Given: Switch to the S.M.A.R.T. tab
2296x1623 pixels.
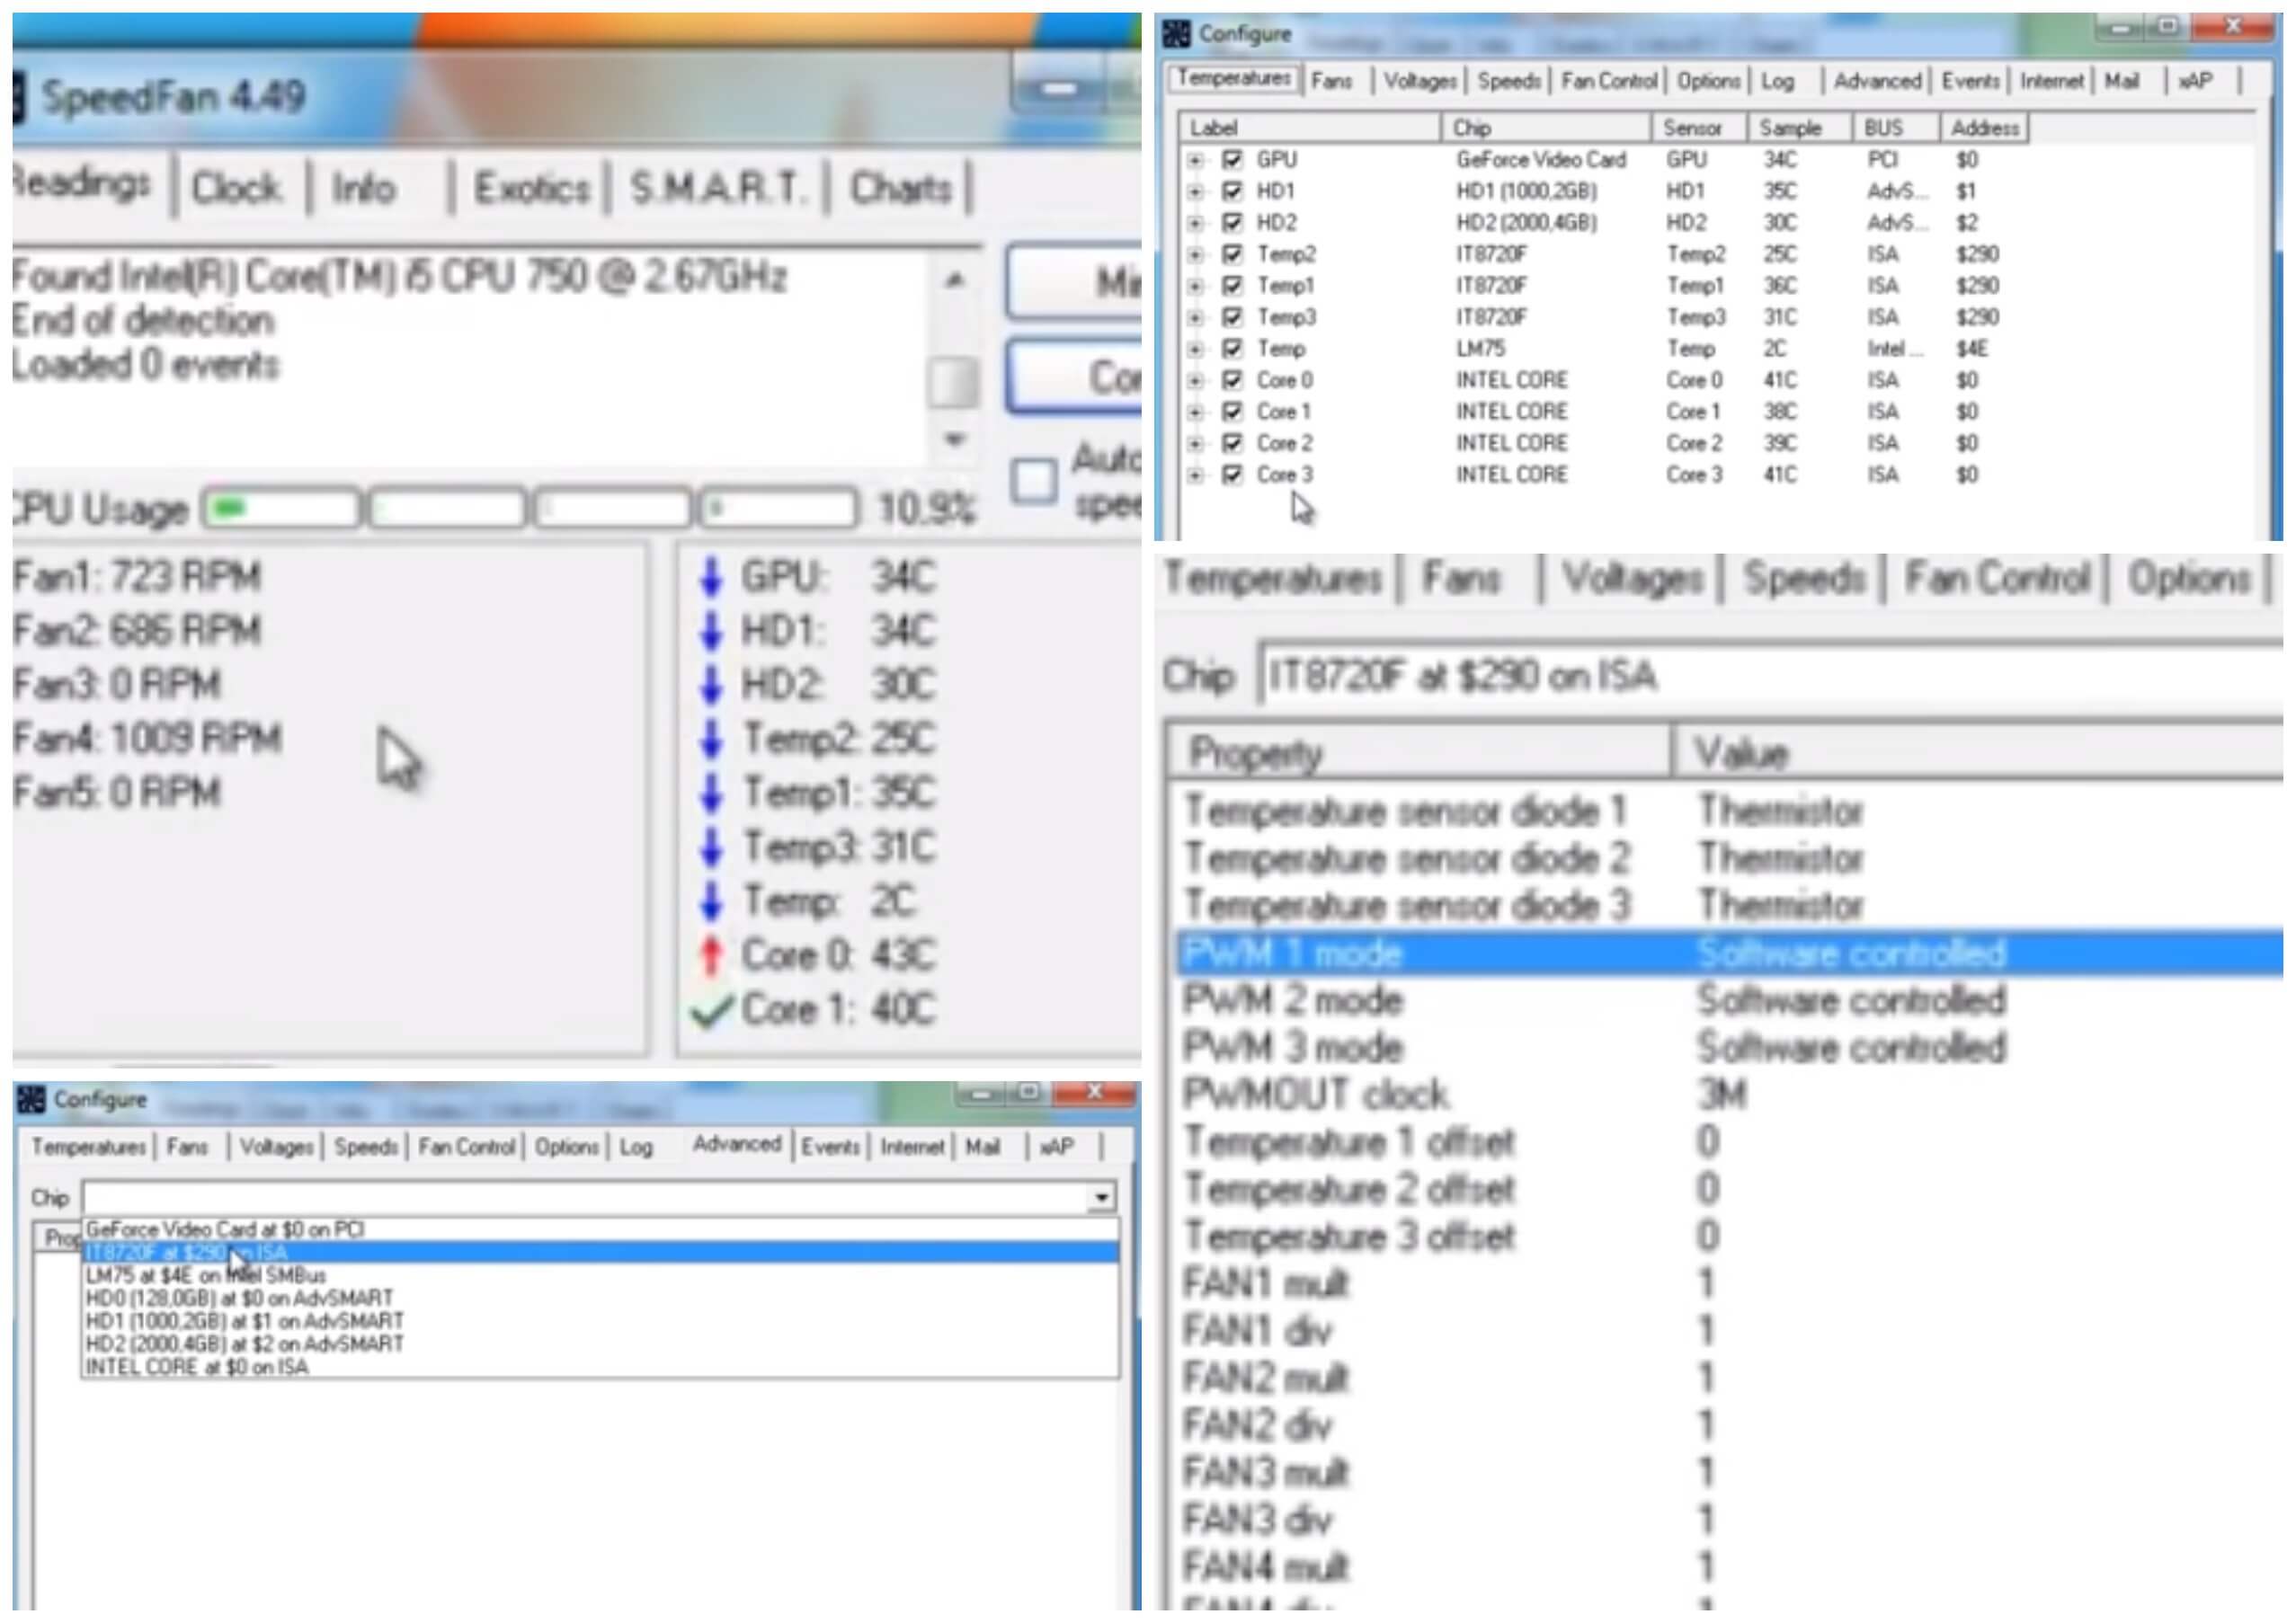Looking at the screenshot, I should pyautogui.click(x=717, y=188).
